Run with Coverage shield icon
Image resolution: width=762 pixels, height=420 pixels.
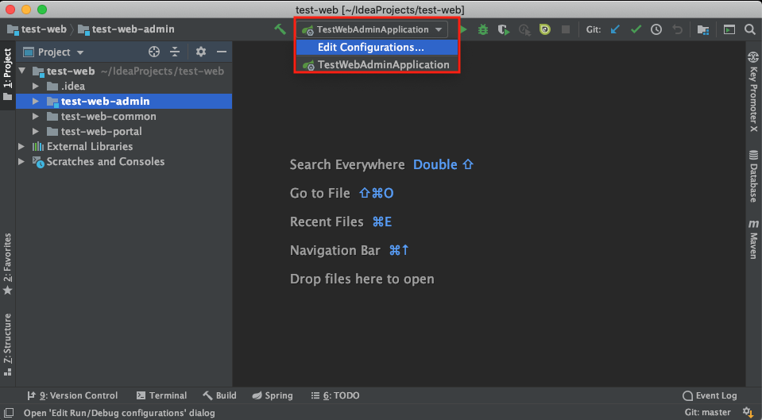(x=504, y=29)
